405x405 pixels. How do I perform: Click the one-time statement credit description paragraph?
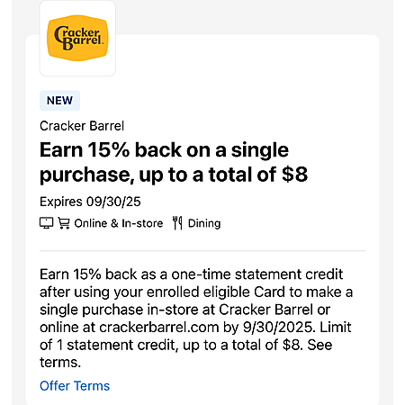[x=196, y=319]
